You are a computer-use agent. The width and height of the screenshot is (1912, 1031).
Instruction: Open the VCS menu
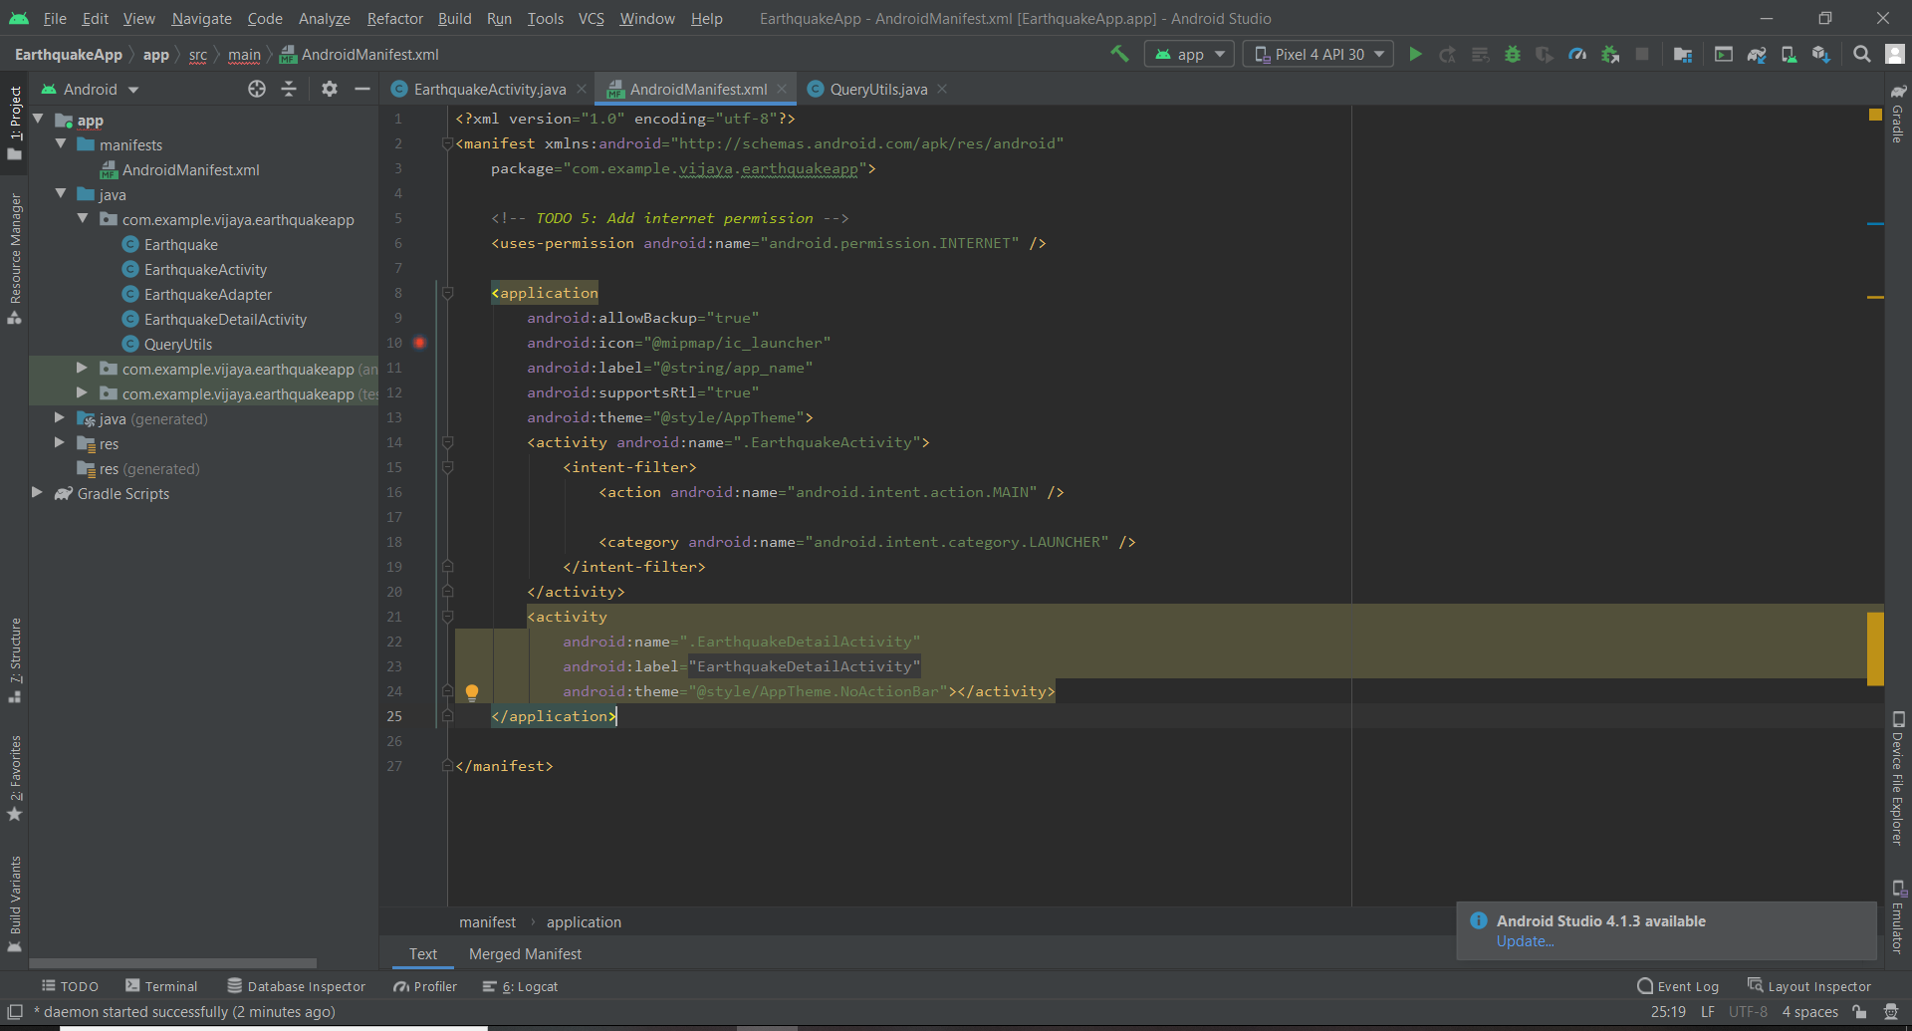coord(591,18)
